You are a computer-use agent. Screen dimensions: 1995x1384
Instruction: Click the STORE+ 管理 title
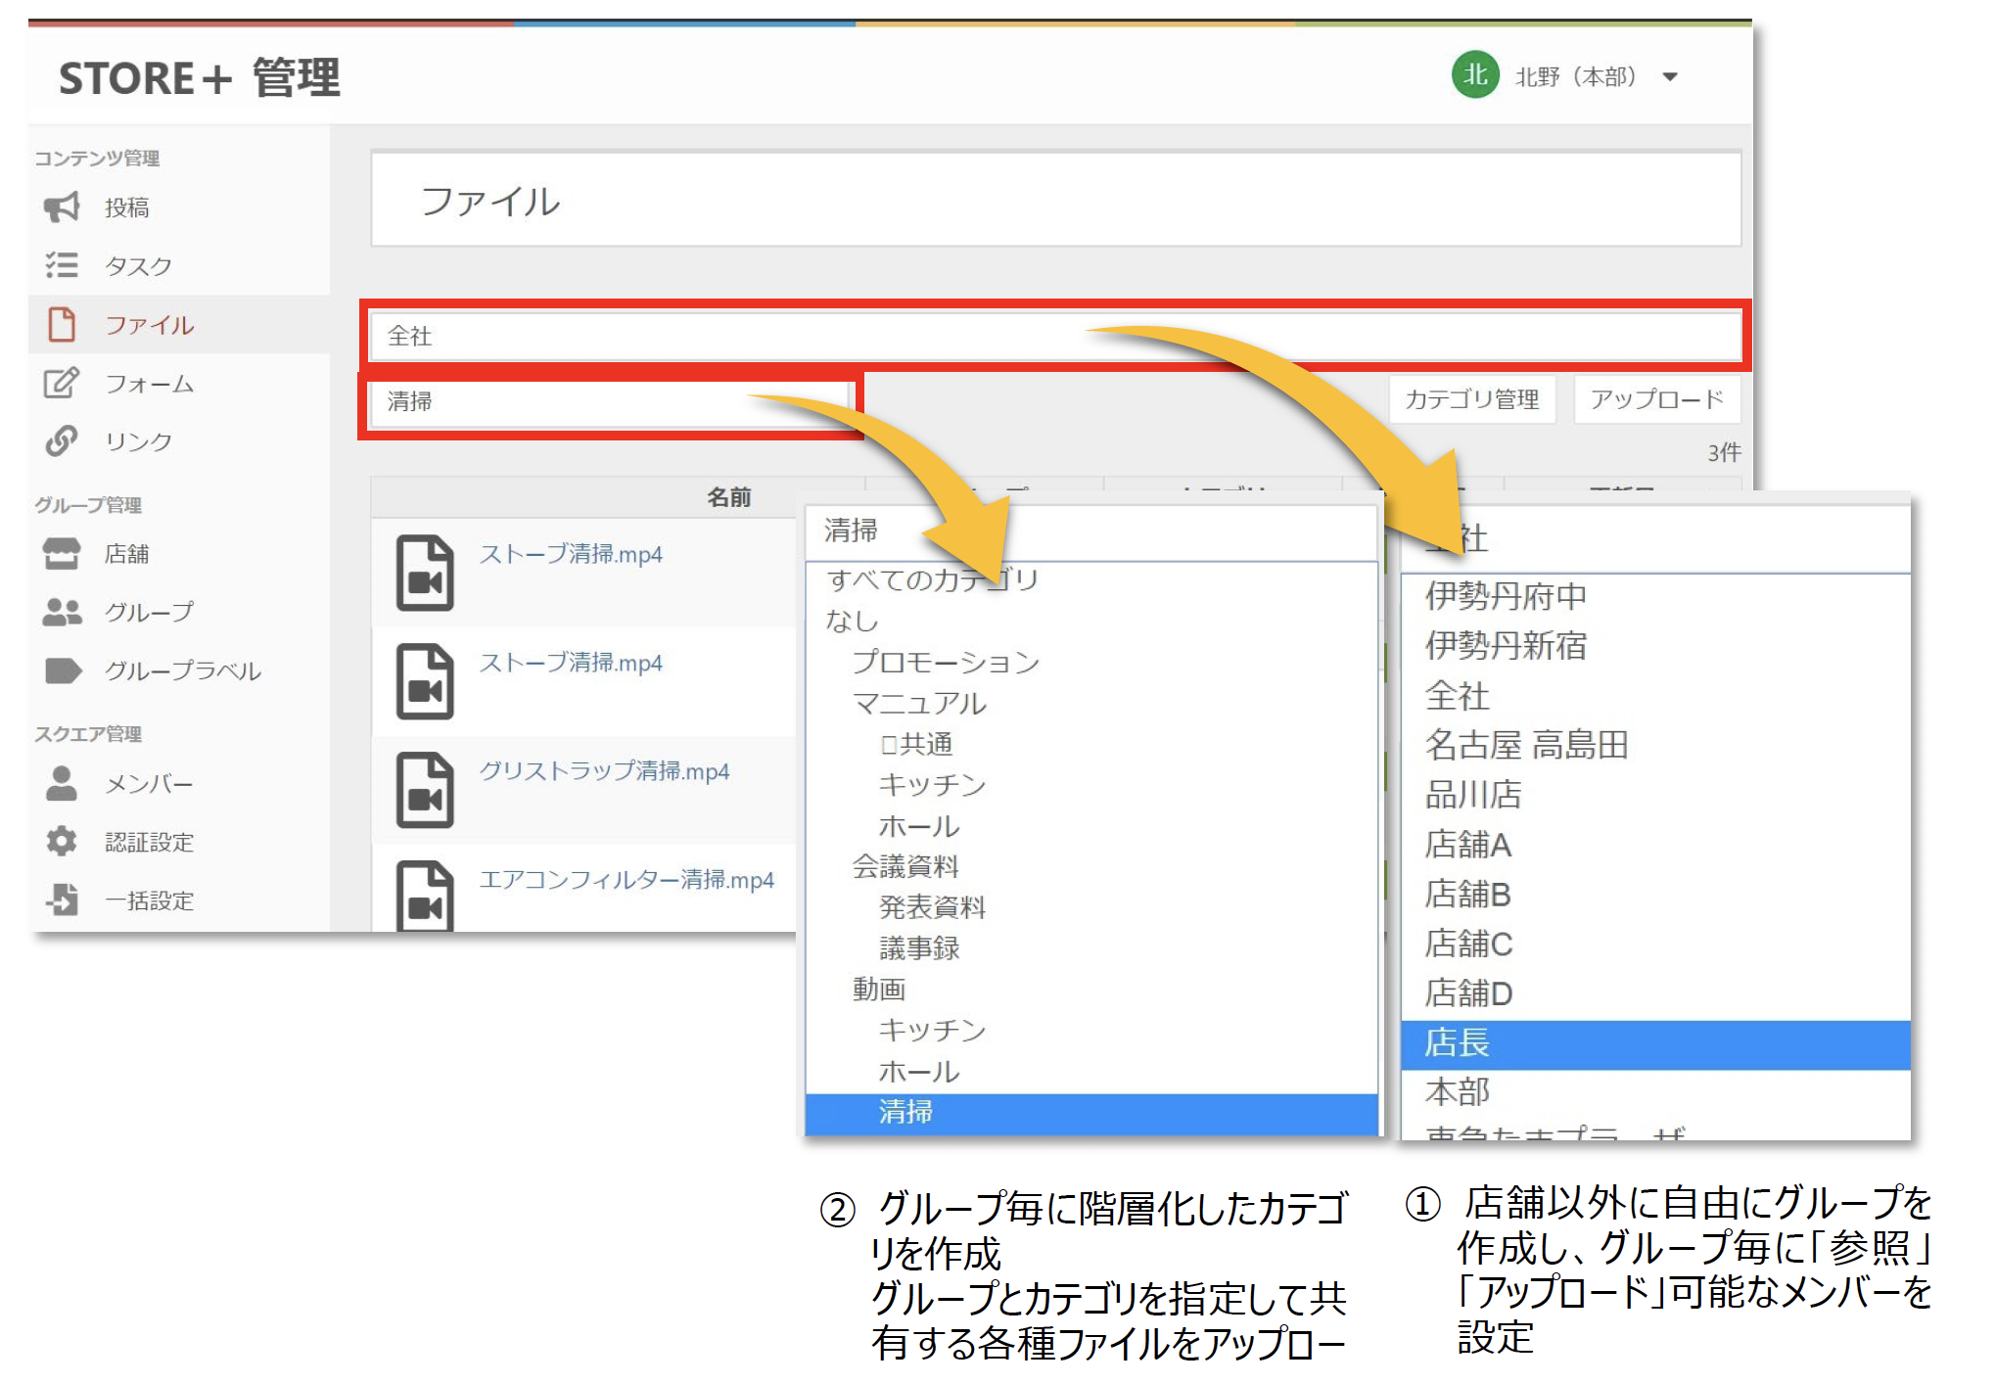click(x=199, y=78)
